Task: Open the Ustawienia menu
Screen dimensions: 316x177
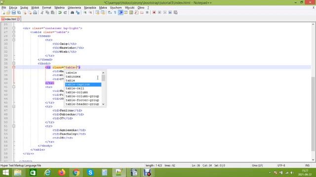Action: [75, 8]
